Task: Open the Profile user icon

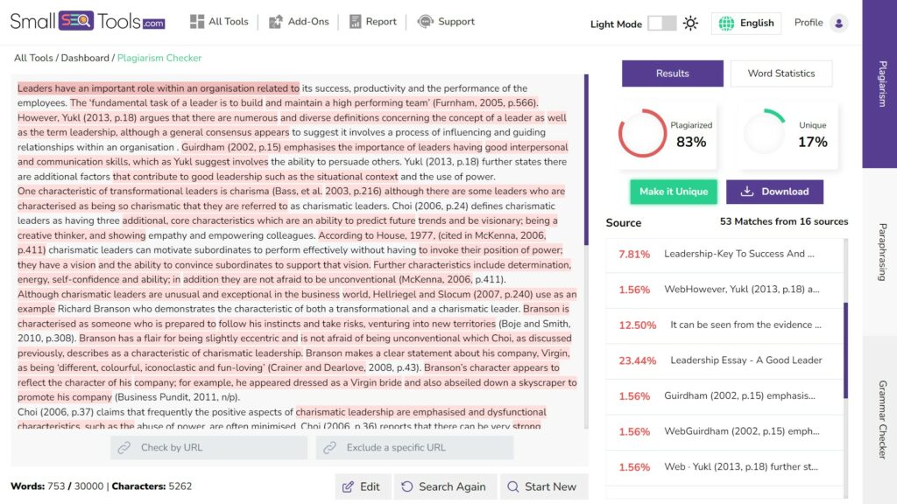Action: click(840, 23)
